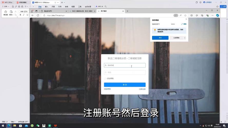Click the password key icon in address bar

click(176, 15)
